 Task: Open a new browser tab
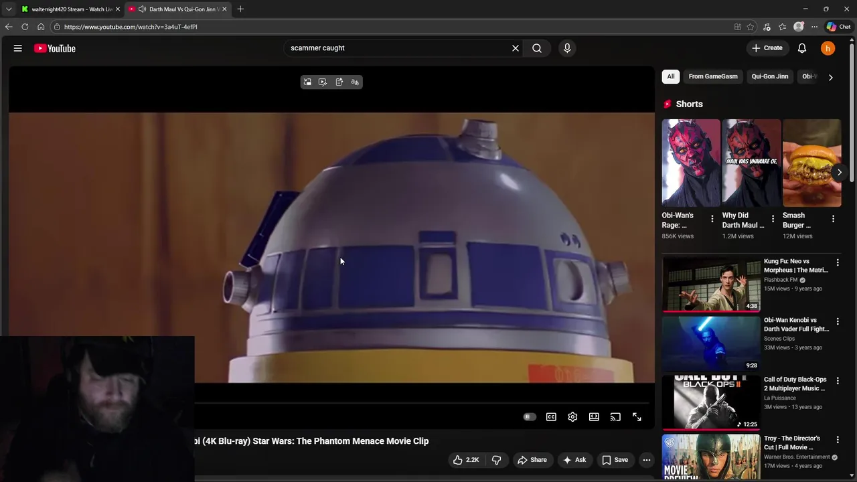click(240, 9)
